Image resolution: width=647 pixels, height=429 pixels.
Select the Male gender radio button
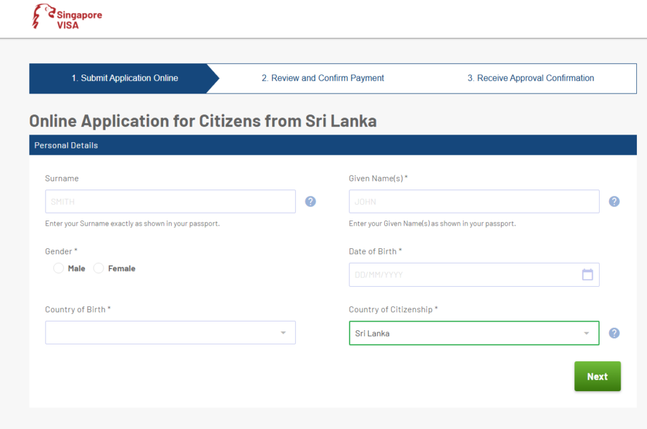point(59,269)
